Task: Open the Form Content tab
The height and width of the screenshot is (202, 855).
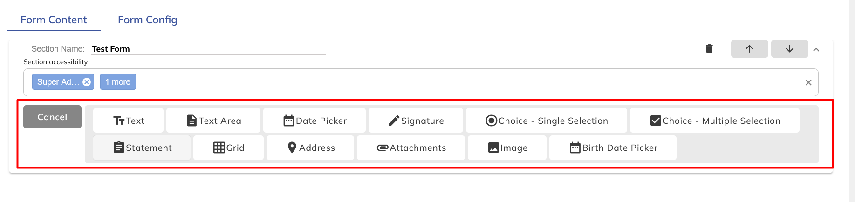Action: click(54, 20)
